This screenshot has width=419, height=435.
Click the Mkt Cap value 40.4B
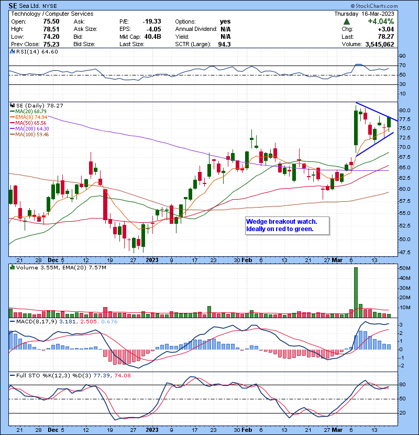pos(153,37)
